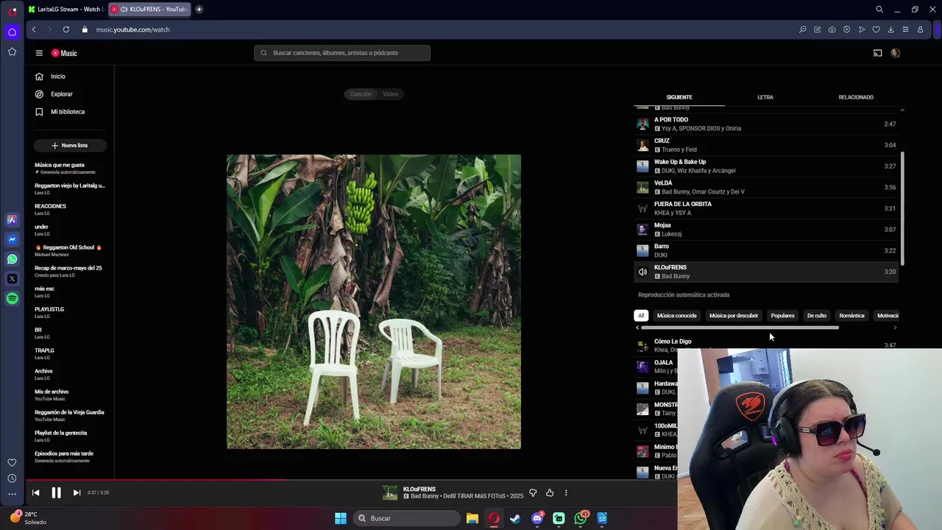Cast to a device using cast icon
Screen dimensions: 942x530
point(877,53)
